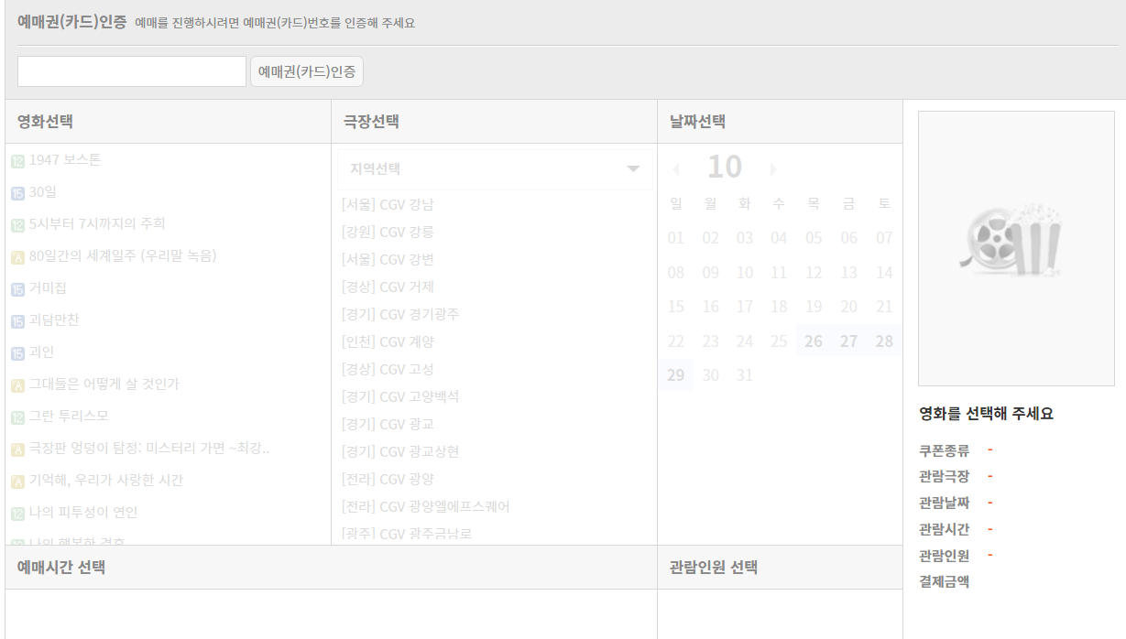Click the 예매권(카드)인증 verify button

(307, 71)
